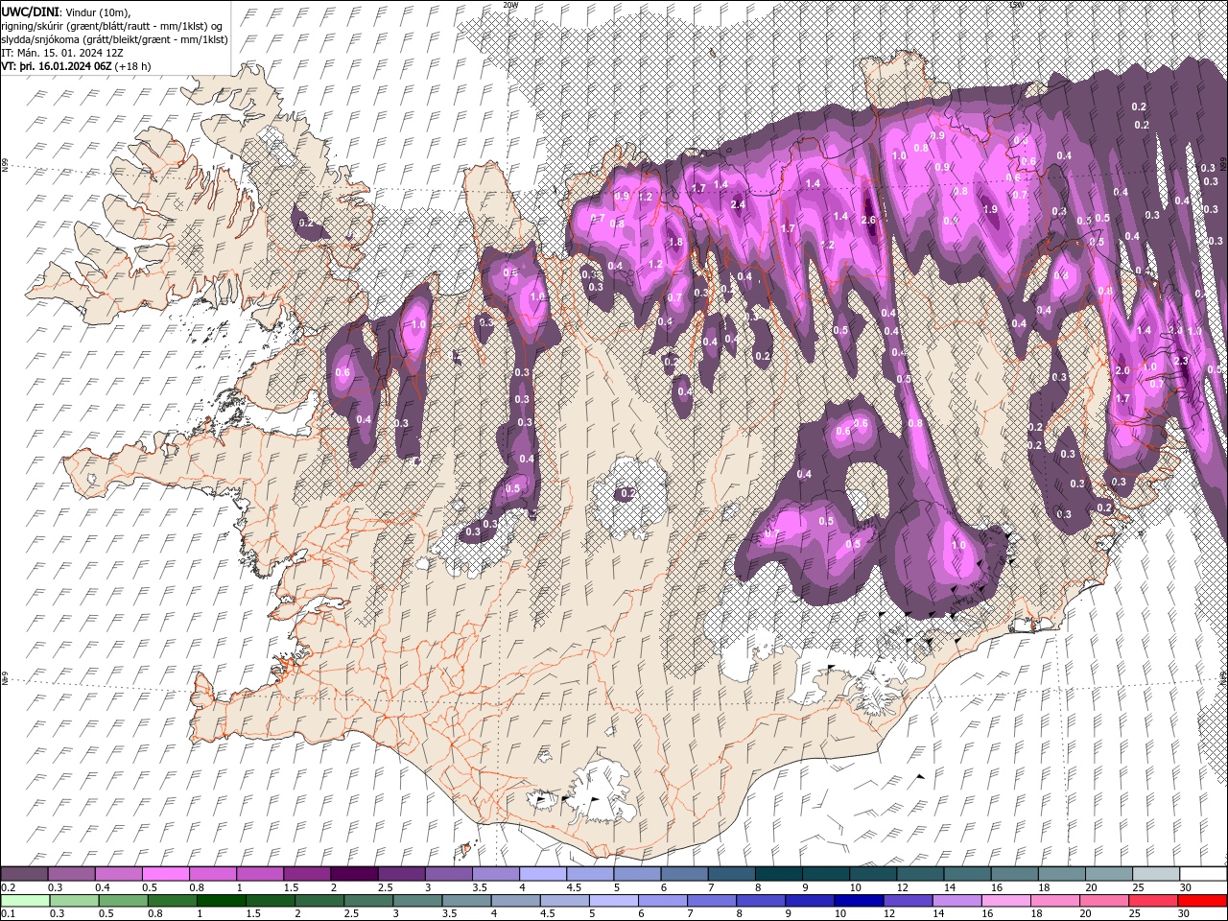Click the '20W' longitude label on the top edge
Image resolution: width=1228 pixels, height=921 pixels.
tap(510, 4)
